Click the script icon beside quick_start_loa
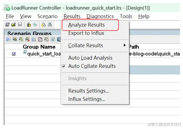This screenshot has width=183, height=128. click(25, 52)
